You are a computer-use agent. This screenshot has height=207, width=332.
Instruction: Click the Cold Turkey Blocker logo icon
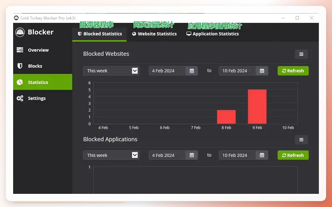coord(20,32)
